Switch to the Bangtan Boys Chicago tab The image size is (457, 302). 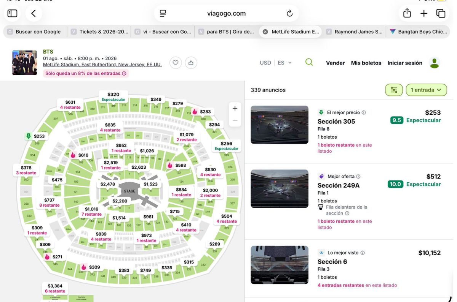[419, 32]
